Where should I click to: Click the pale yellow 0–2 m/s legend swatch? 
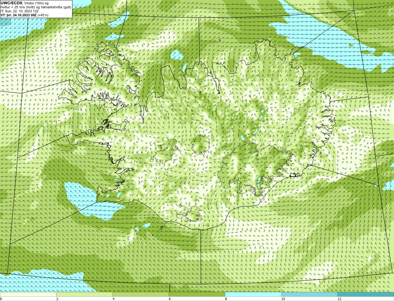[28, 295]
